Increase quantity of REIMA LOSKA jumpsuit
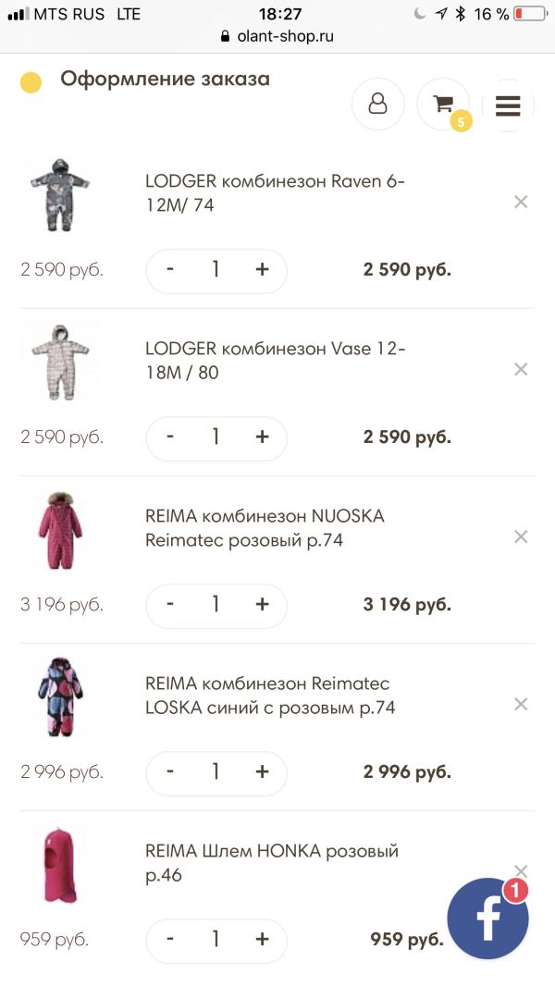Image resolution: width=555 pixels, height=986 pixels. tap(262, 771)
